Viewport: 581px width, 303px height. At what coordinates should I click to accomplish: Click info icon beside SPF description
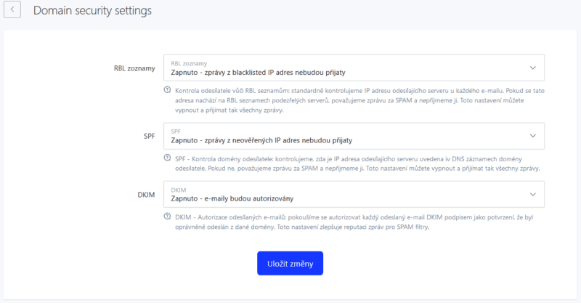pos(167,158)
